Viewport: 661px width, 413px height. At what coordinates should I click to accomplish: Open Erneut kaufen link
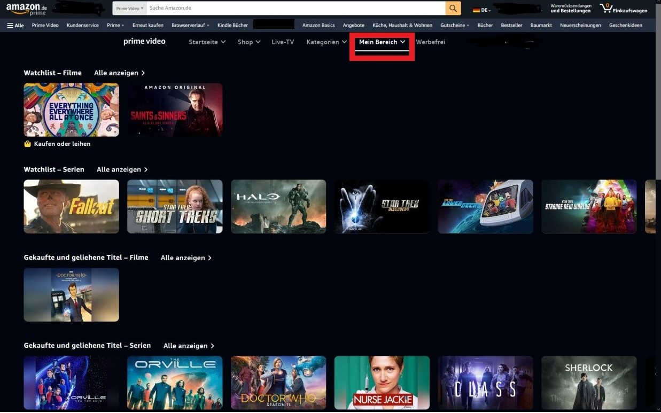(148, 25)
